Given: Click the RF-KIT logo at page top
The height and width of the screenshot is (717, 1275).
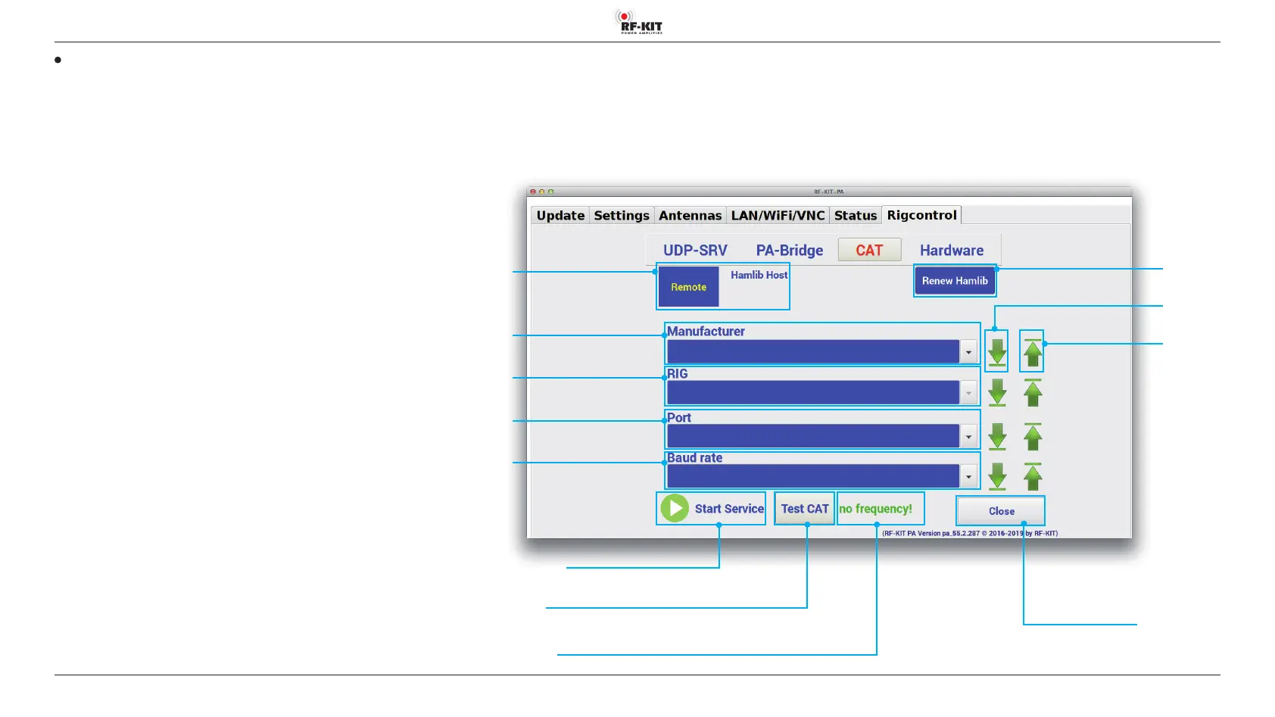Looking at the screenshot, I should click(638, 22).
